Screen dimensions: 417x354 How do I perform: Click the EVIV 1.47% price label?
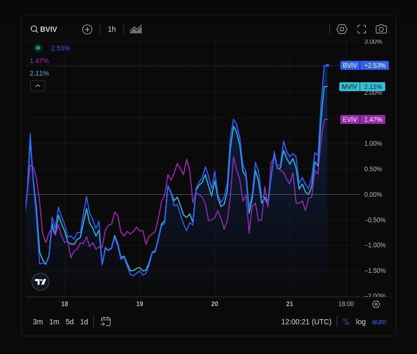[363, 120]
